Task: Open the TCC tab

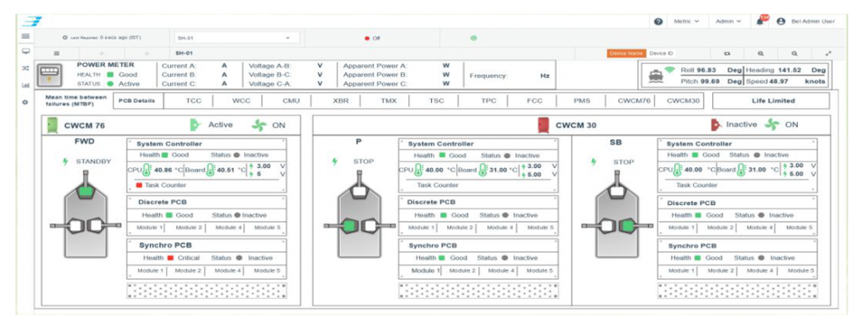Action: [x=194, y=101]
